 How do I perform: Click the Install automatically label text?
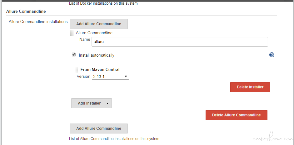pyautogui.click(x=96, y=55)
